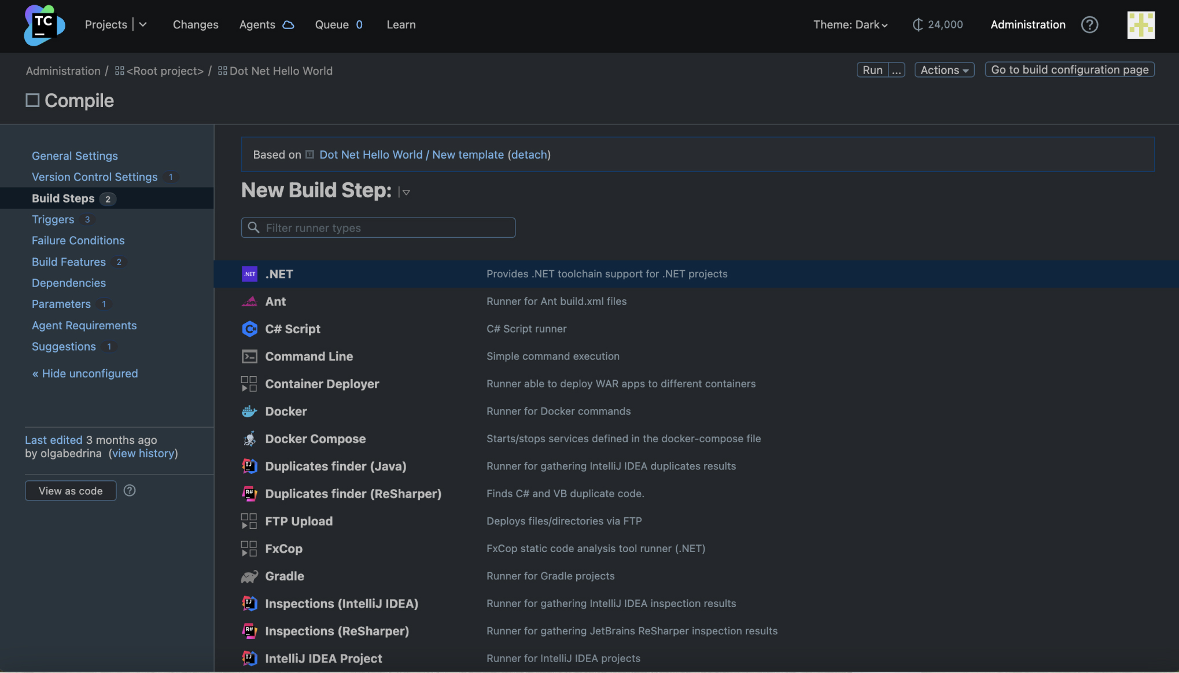
Task: Toggle visibility of unconfigured settings
Action: (x=85, y=373)
